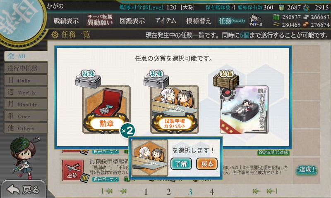331x198 pixels.
Task: Select the 勲章 medal reward
Action: 106,109
